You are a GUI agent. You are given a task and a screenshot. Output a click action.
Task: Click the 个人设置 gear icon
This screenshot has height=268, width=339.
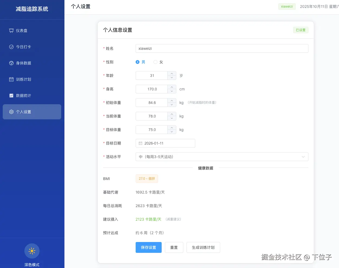pos(11,112)
